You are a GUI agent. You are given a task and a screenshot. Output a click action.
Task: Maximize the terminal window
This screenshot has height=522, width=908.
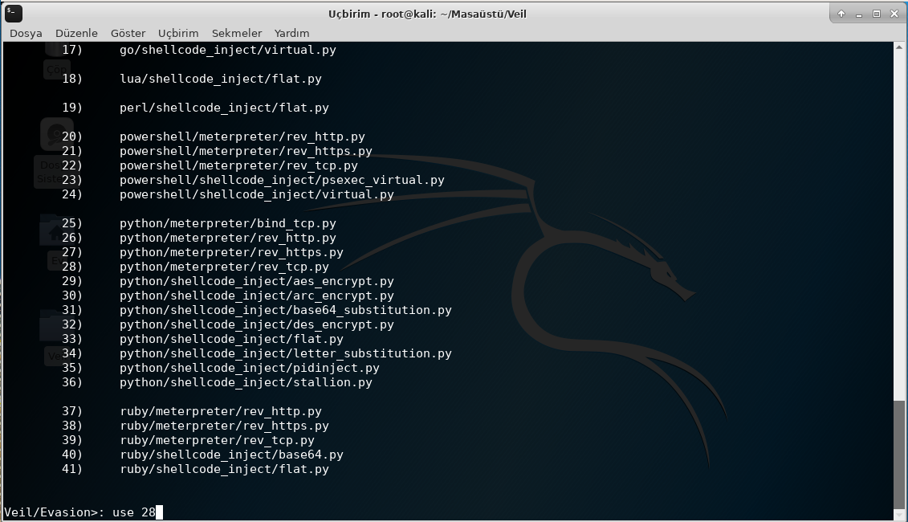[877, 14]
